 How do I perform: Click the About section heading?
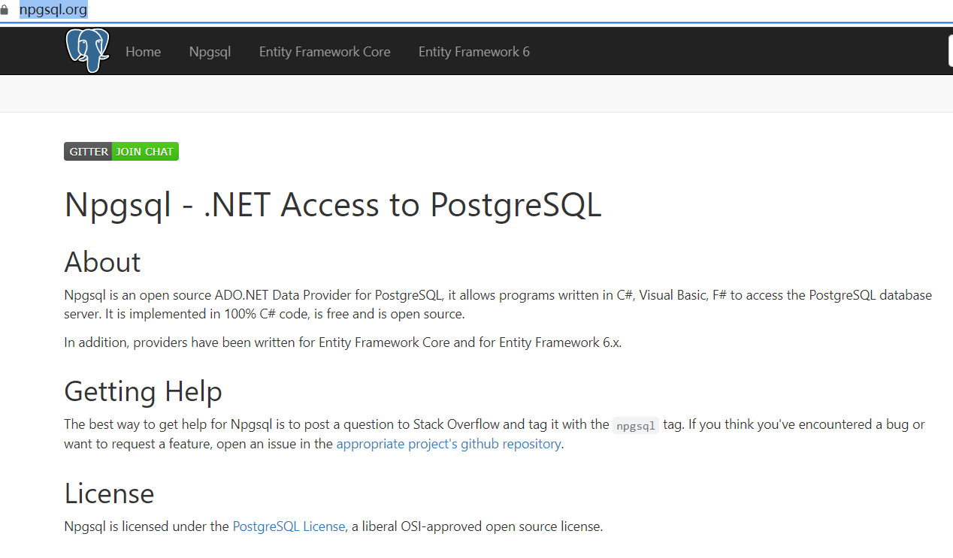[x=103, y=262]
